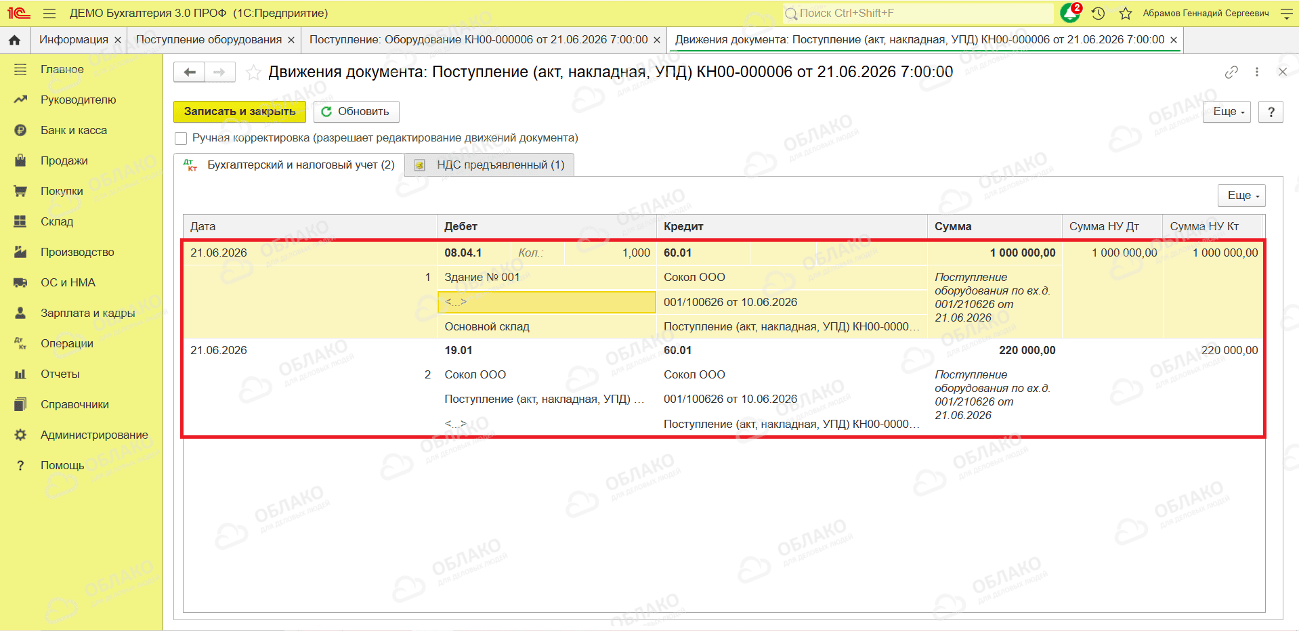Select debit account 19.01 cell

click(459, 351)
